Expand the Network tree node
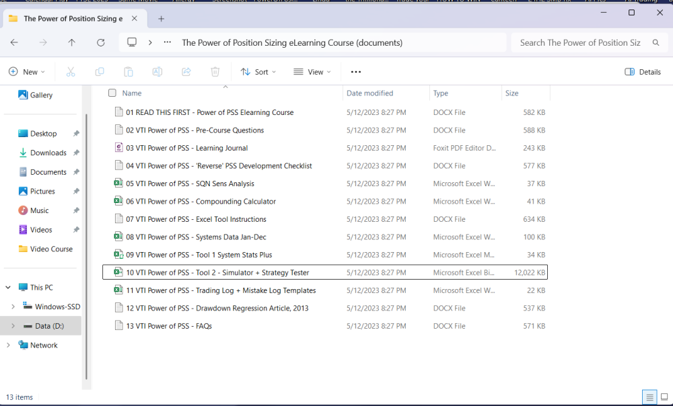Image resolution: width=673 pixels, height=406 pixels. click(8, 346)
